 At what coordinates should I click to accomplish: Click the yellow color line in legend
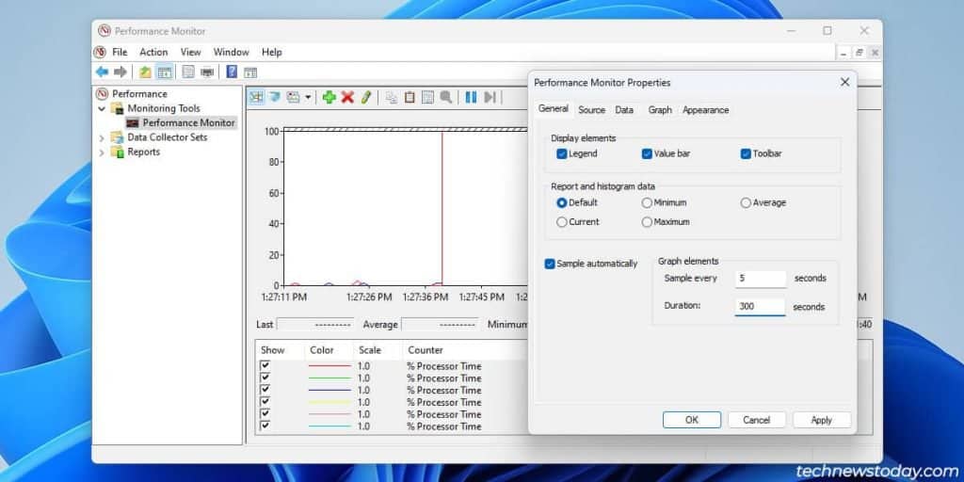(x=329, y=402)
